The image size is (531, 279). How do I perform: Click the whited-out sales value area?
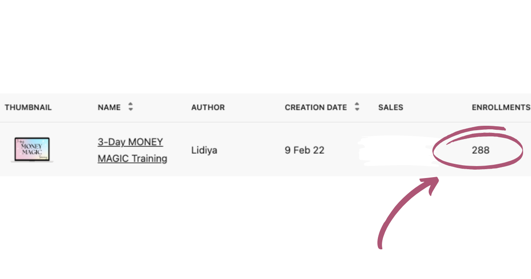click(394, 151)
